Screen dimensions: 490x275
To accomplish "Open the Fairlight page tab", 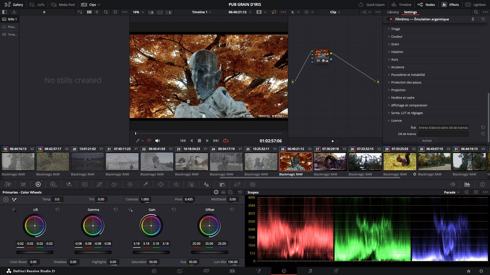I will 310,271.
